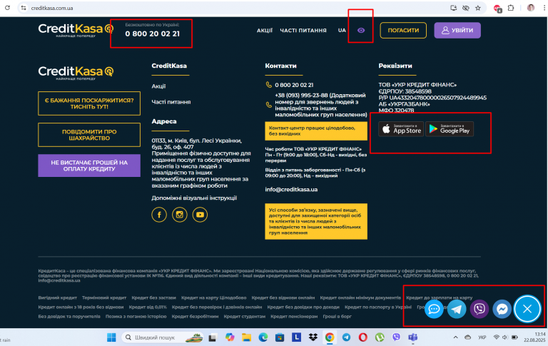Open the site information icon in address bar
548x346 pixels.
pos(24,8)
